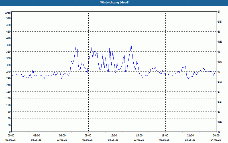Select the 06:00 time label

[x=62, y=136]
